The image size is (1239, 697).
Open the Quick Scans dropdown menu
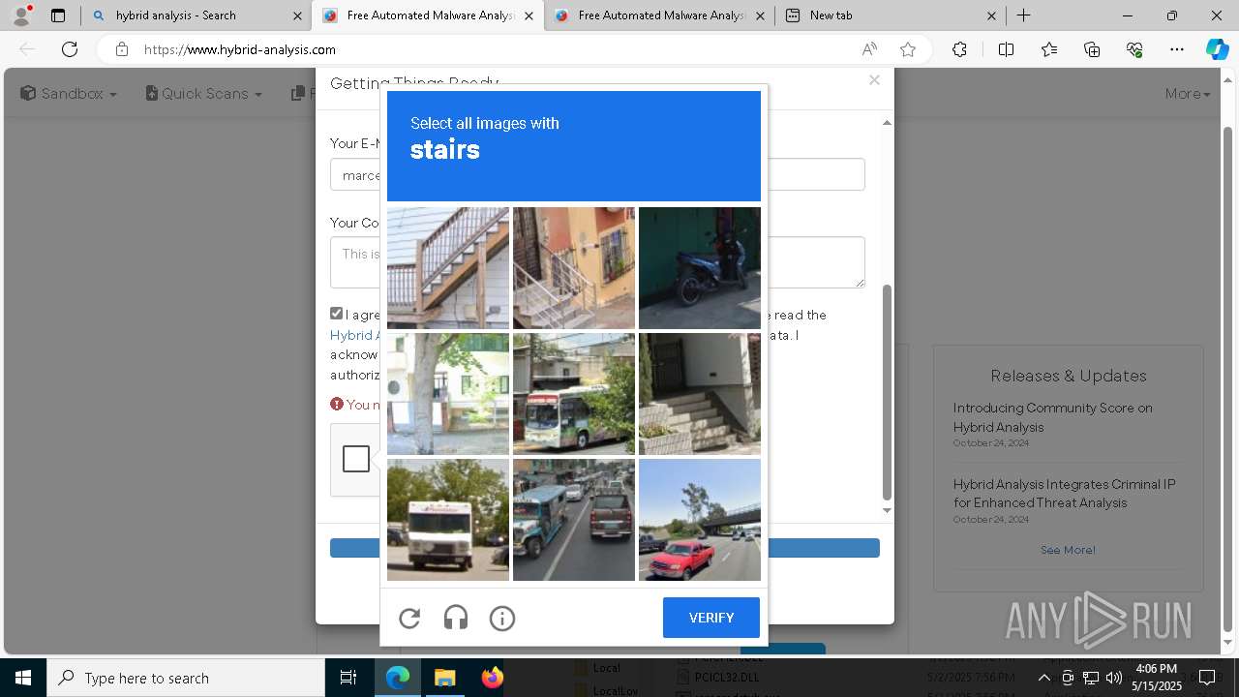click(203, 94)
